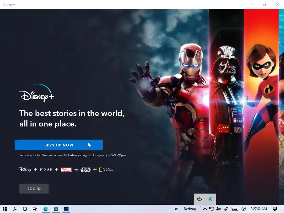Viewport: 284px width, 213px height.
Task: Open the Windows Start menu
Action: (x=5, y=209)
